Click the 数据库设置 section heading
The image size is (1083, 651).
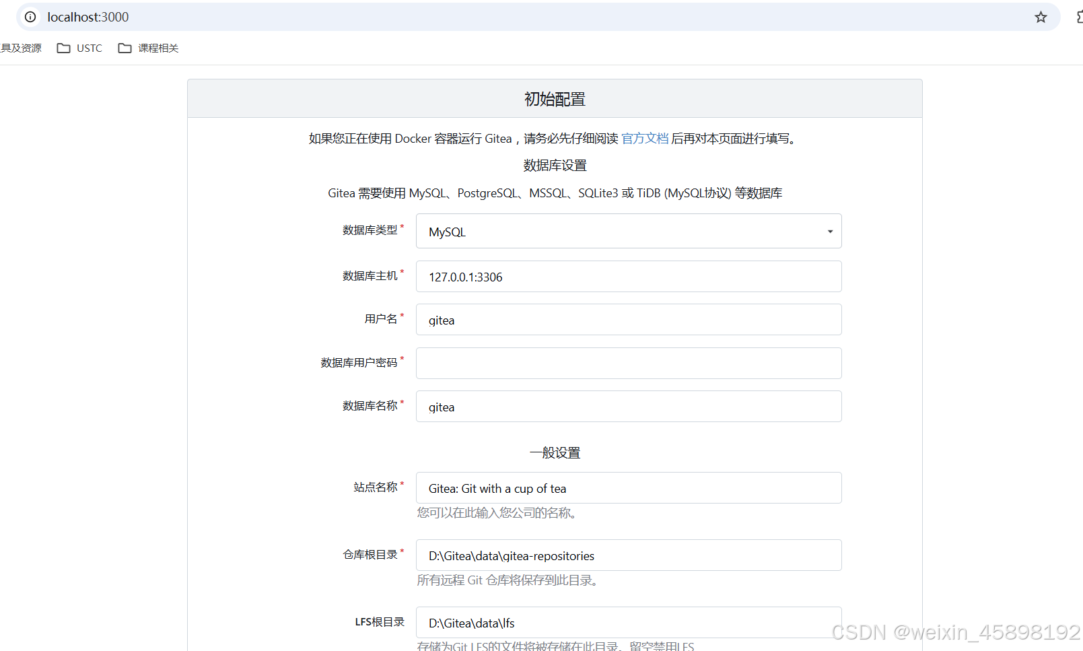click(555, 165)
